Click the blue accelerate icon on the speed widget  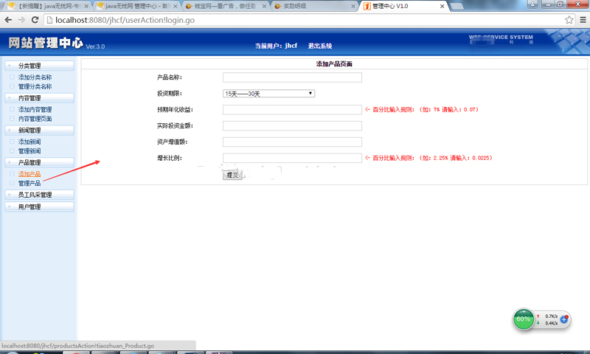[x=564, y=319]
